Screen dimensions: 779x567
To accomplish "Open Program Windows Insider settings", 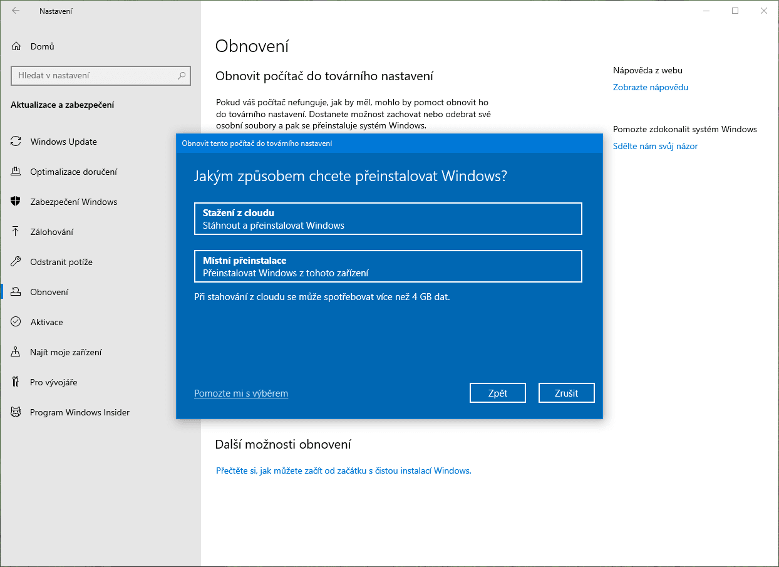I will (80, 412).
